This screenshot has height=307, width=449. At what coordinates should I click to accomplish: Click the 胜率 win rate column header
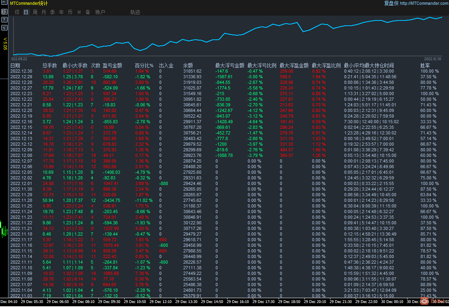click(425, 65)
